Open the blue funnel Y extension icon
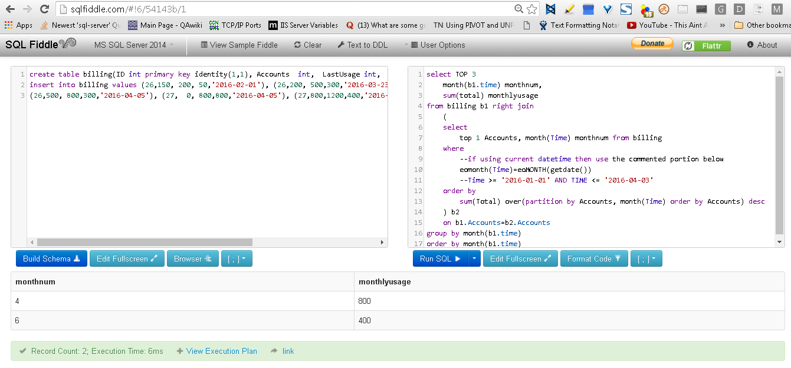This screenshot has width=791, height=368. (x=607, y=9)
